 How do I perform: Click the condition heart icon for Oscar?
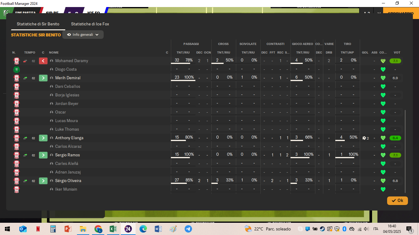pos(383,112)
